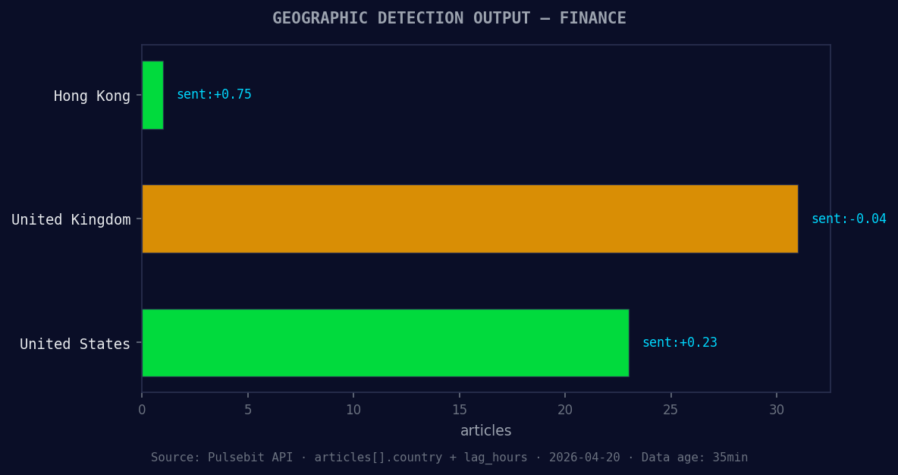
Task: Select the Hong Kong axis label
Action: click(91, 96)
